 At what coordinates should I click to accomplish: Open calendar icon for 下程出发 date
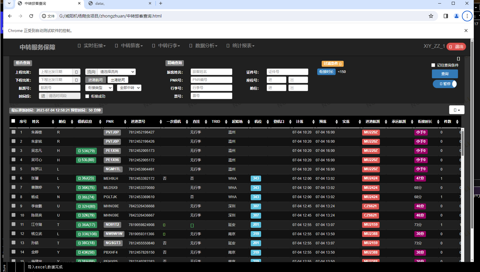[76, 80]
